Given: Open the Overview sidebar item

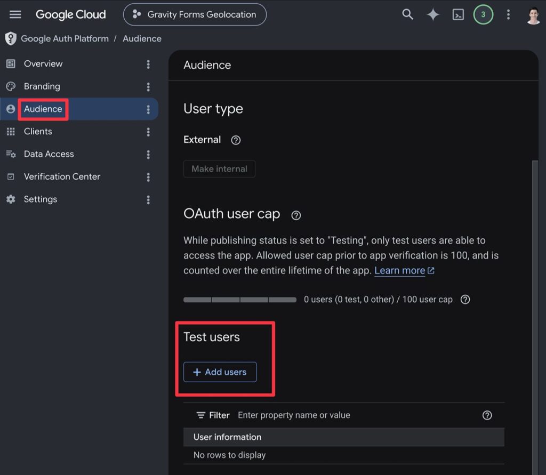Looking at the screenshot, I should pos(79,64).
